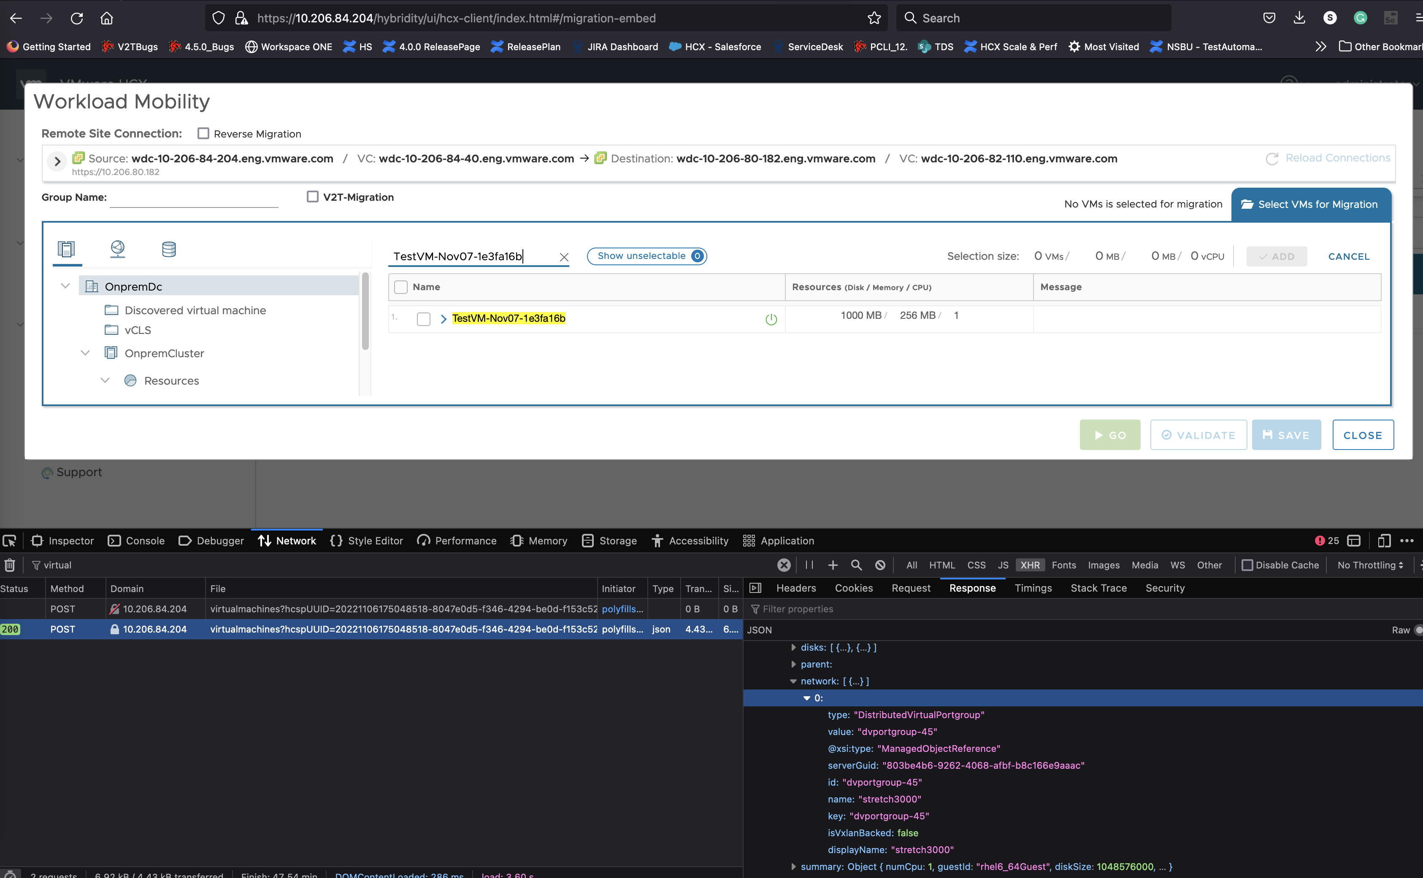This screenshot has height=878, width=1423.
Task: Switch to the Debugger tab
Action: click(x=211, y=541)
